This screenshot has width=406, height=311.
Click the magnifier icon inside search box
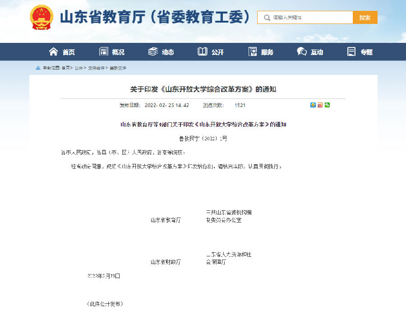coord(266,18)
